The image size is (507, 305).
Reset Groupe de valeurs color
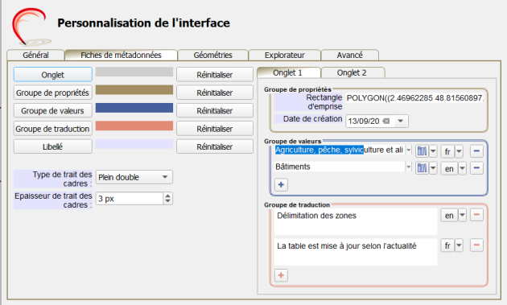tap(215, 110)
